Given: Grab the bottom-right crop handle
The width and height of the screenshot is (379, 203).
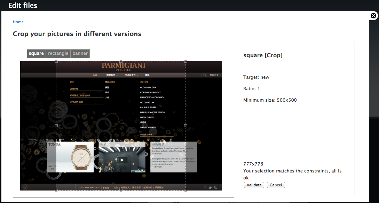Looking at the screenshot, I should [x=185, y=190].
